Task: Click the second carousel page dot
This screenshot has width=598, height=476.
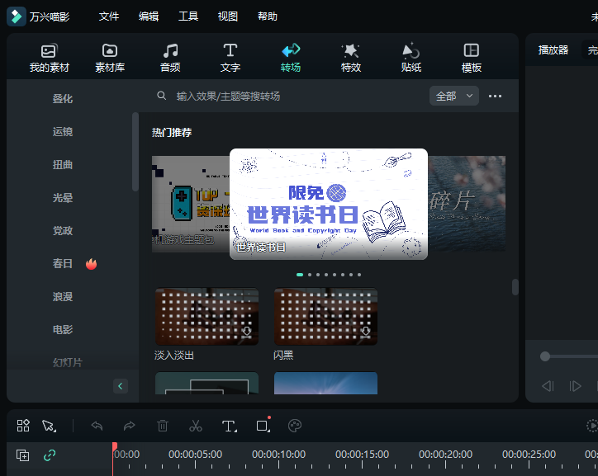Action: (310, 275)
